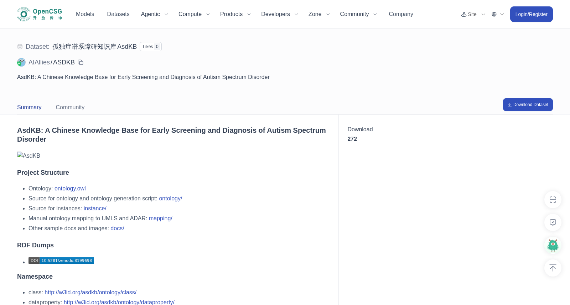570x305 pixels.
Task: Go to Models page
Action: (85, 14)
